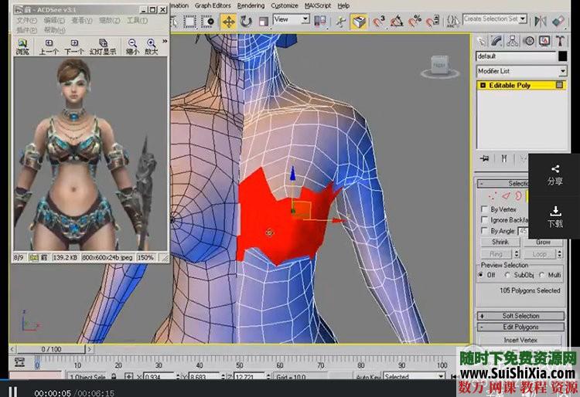The image size is (580, 397).
Task: Click the Use Pivot Point Center icon
Action: point(319,22)
